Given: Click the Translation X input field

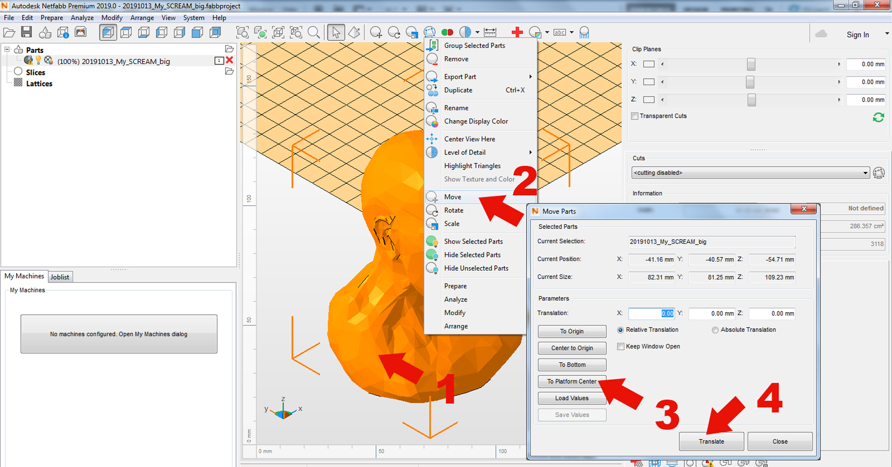Looking at the screenshot, I should (x=651, y=313).
